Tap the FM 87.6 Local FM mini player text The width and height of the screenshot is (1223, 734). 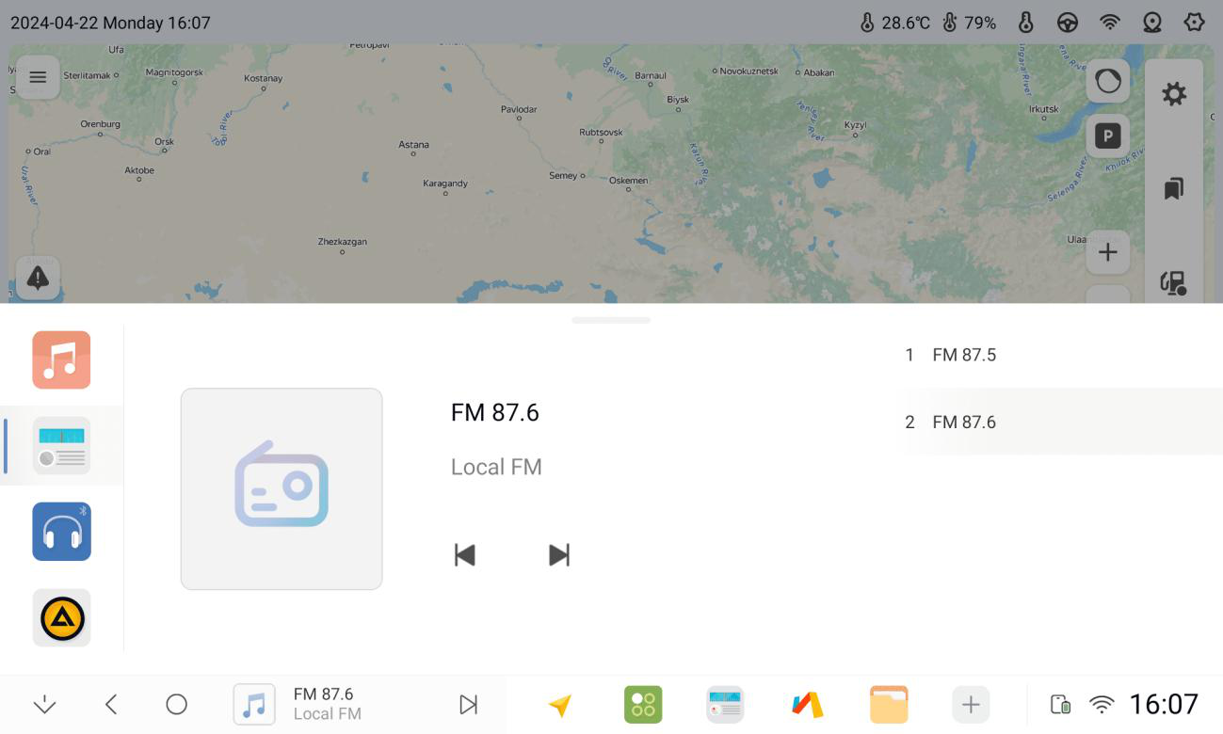[327, 704]
